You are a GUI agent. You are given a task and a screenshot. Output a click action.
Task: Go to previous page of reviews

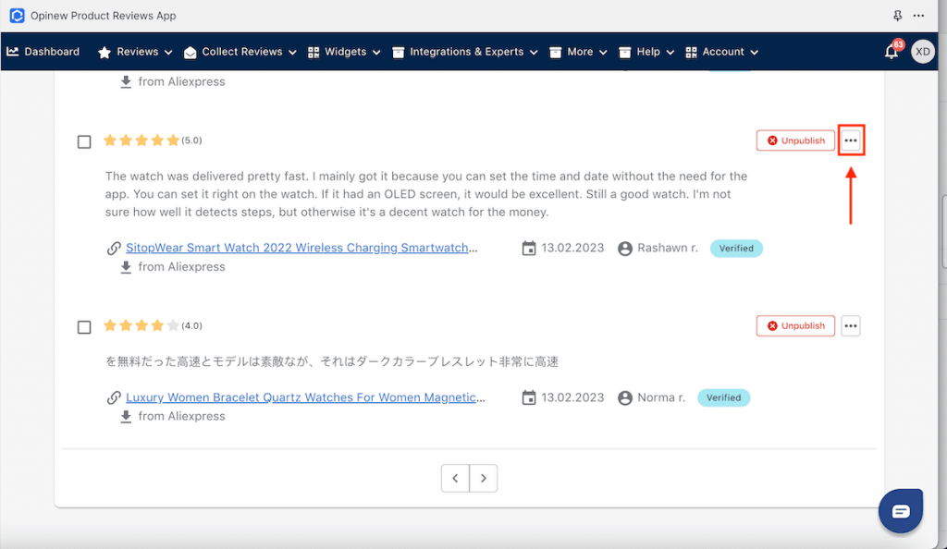tap(455, 478)
